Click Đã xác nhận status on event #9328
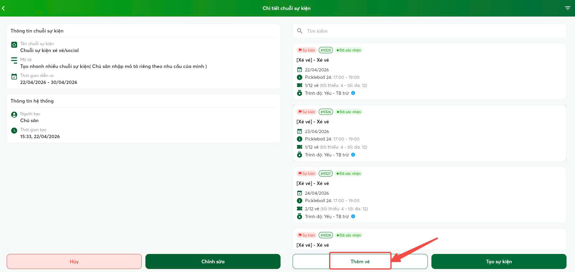This screenshot has height=272, width=575. coord(349,235)
